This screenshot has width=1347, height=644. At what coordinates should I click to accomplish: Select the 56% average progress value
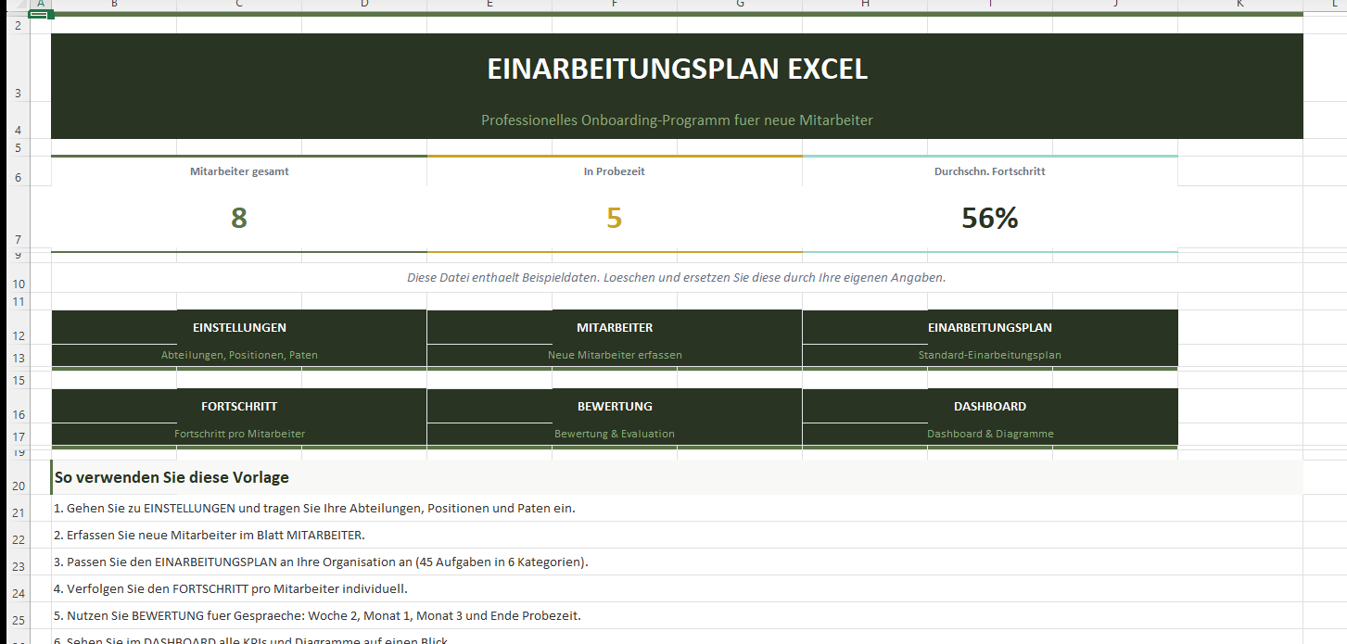tap(989, 219)
